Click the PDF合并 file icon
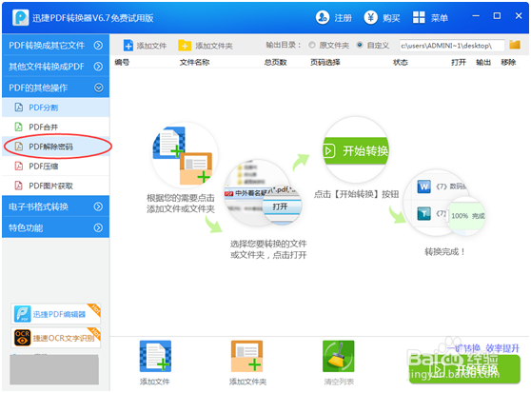 [19, 127]
